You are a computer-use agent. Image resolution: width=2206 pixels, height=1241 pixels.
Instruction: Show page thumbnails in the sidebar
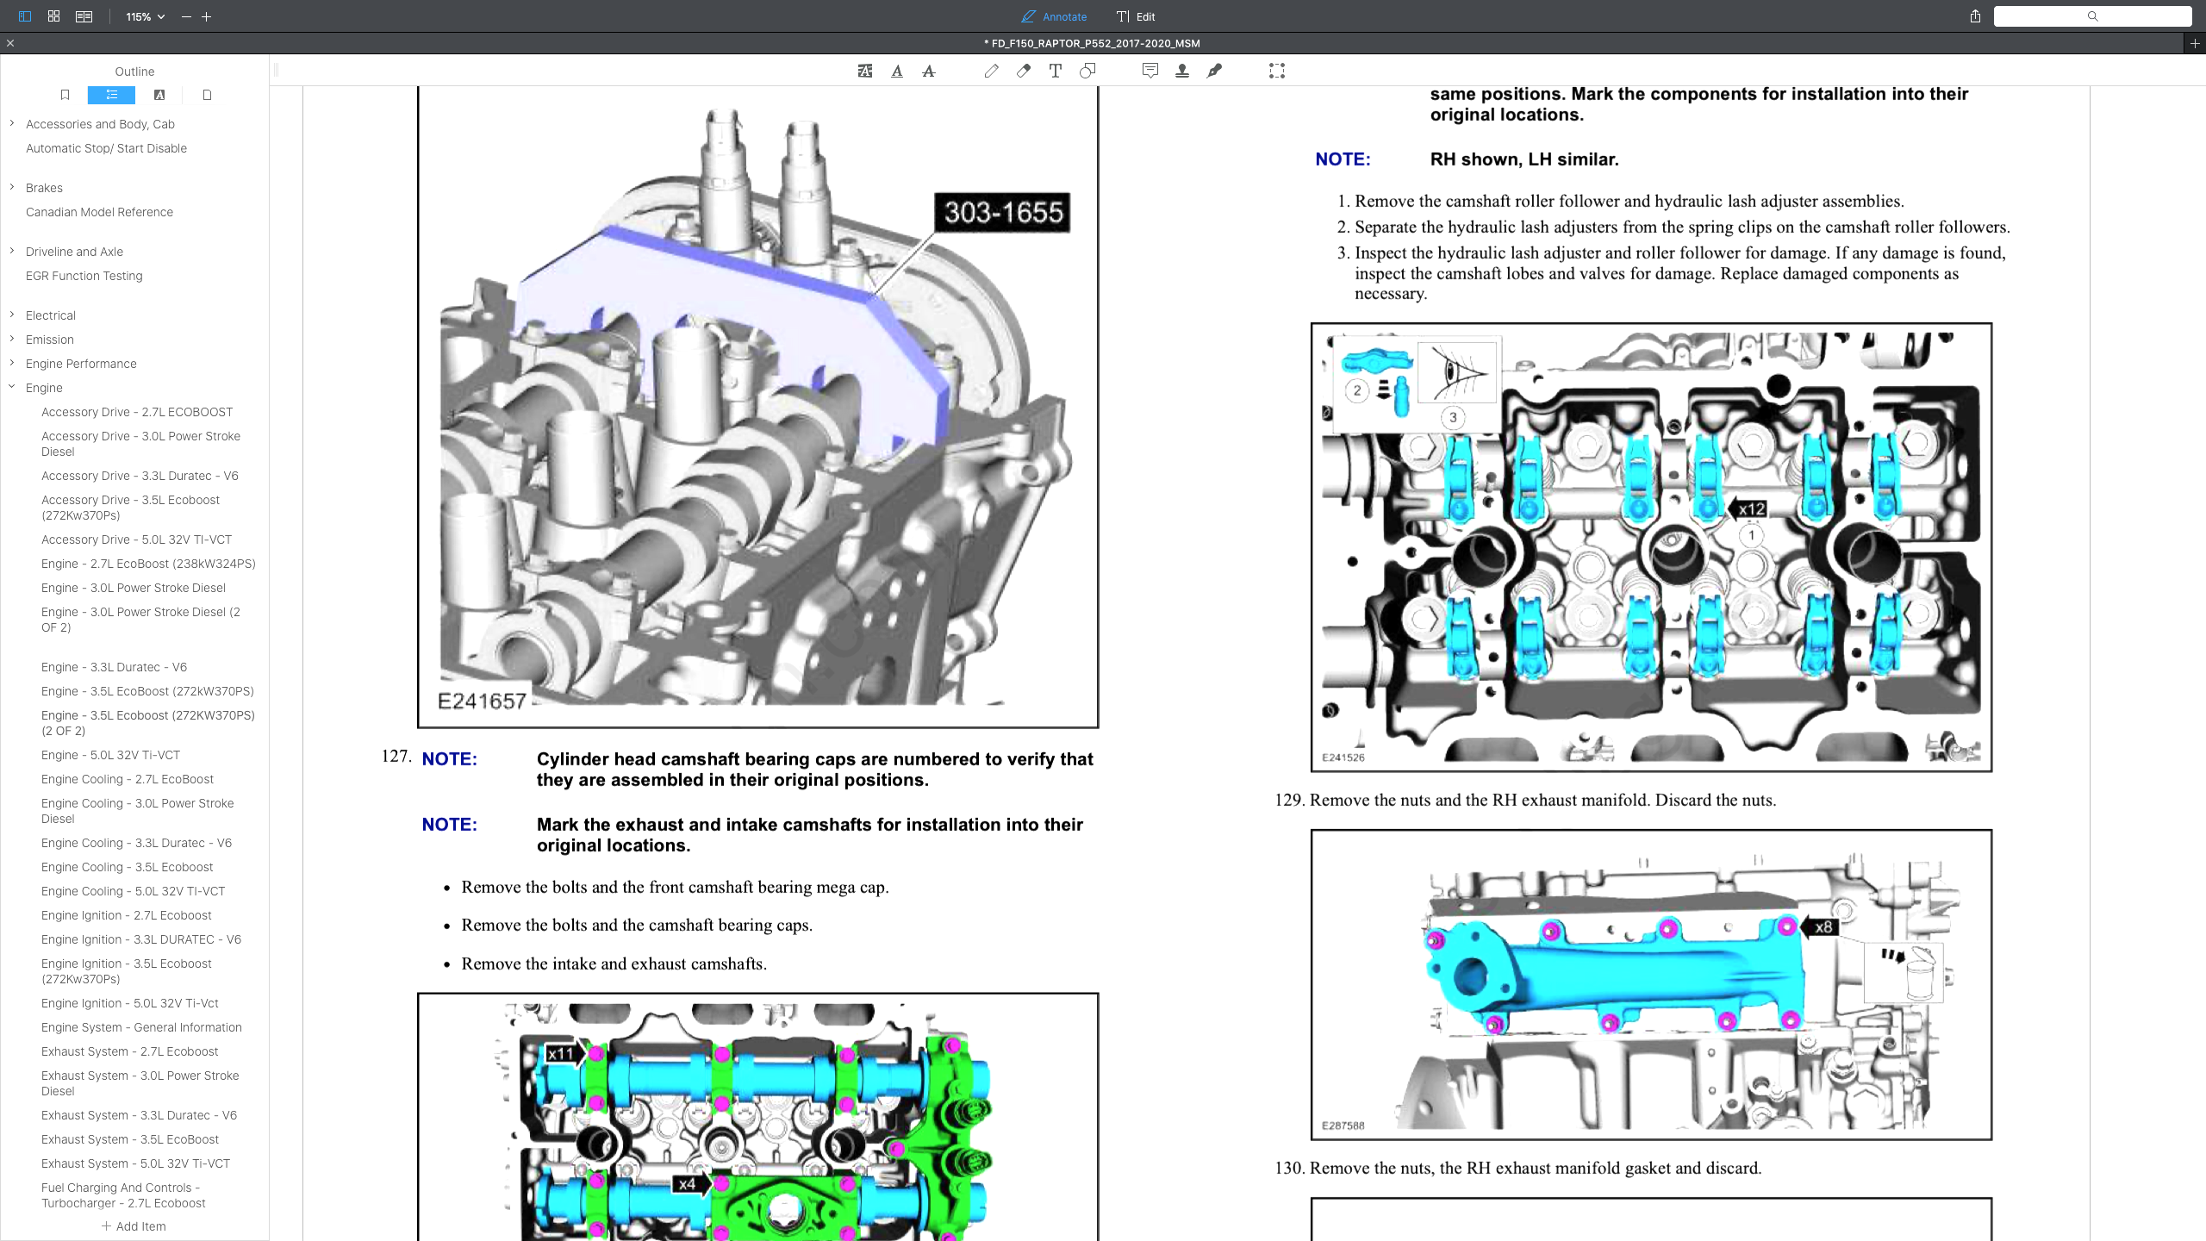click(x=207, y=95)
